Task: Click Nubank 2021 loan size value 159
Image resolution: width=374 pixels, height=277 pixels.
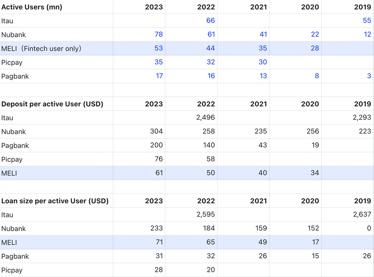Action: coord(261,228)
